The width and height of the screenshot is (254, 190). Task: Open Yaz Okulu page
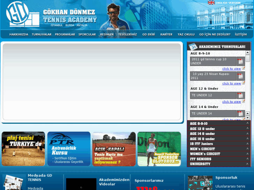186,35
